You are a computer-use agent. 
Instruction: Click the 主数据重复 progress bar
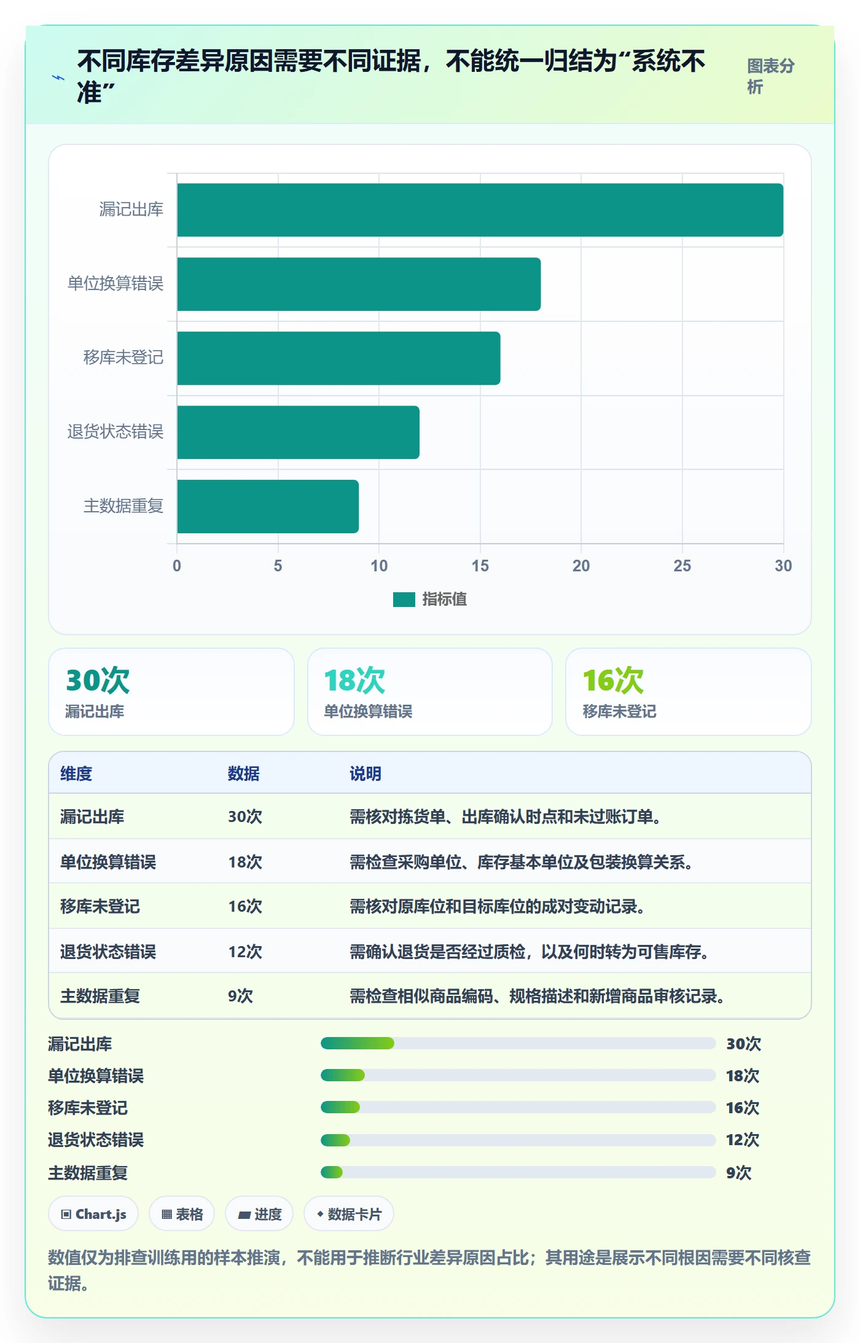(518, 1172)
